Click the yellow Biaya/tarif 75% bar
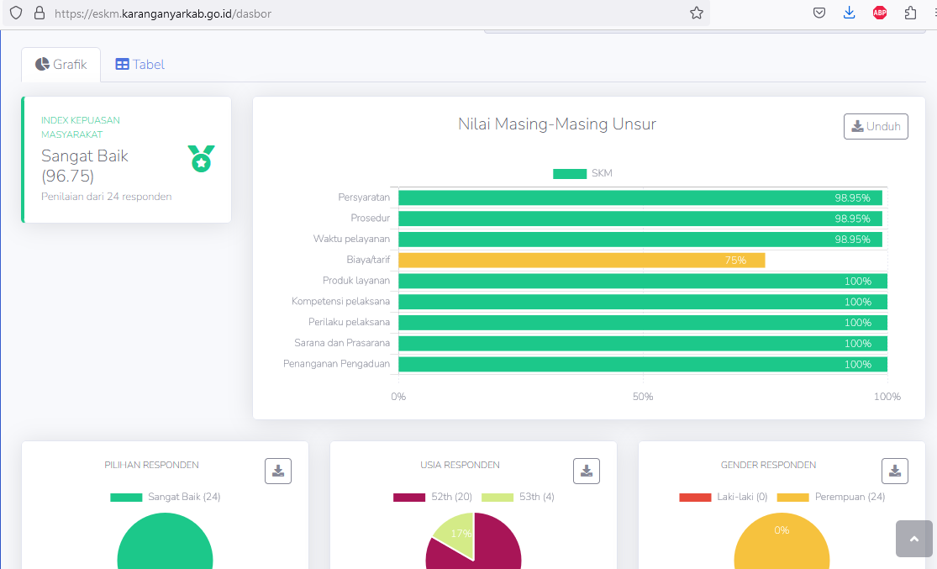The height and width of the screenshot is (569, 937). pyautogui.click(x=582, y=261)
